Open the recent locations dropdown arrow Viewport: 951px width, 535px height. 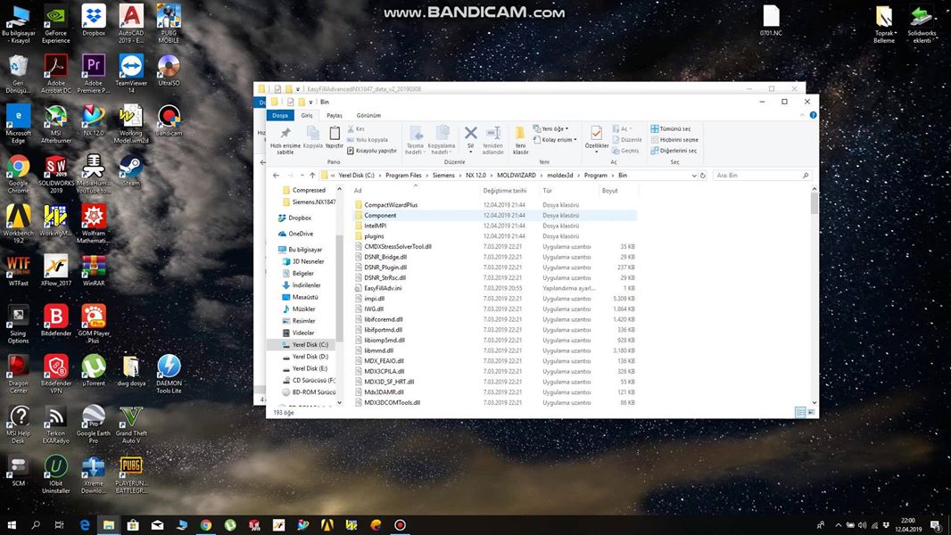302,175
